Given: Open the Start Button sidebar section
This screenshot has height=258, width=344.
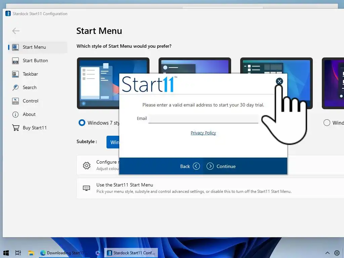Looking at the screenshot, I should 38,60.
